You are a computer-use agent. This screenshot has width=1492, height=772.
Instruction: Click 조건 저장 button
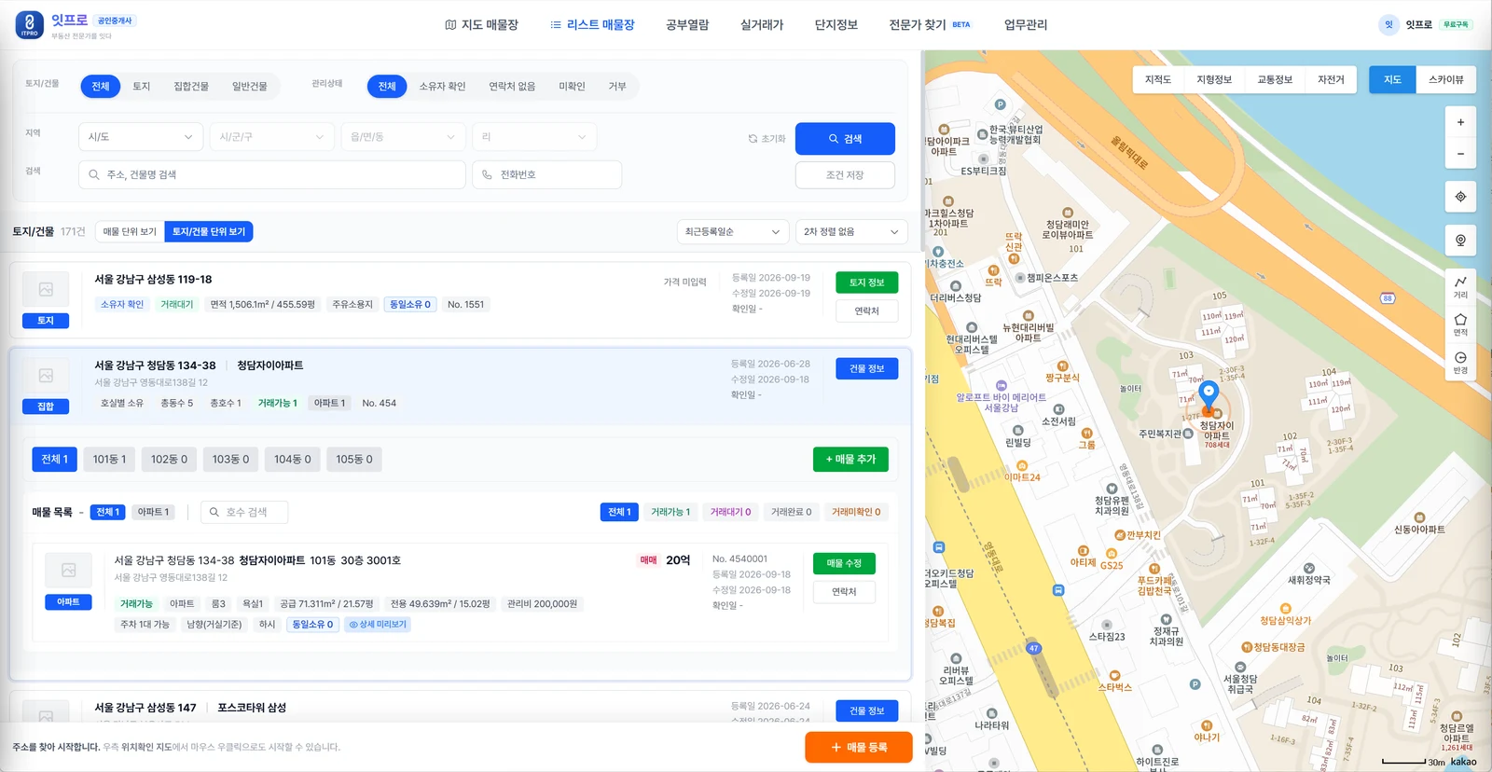coord(845,175)
